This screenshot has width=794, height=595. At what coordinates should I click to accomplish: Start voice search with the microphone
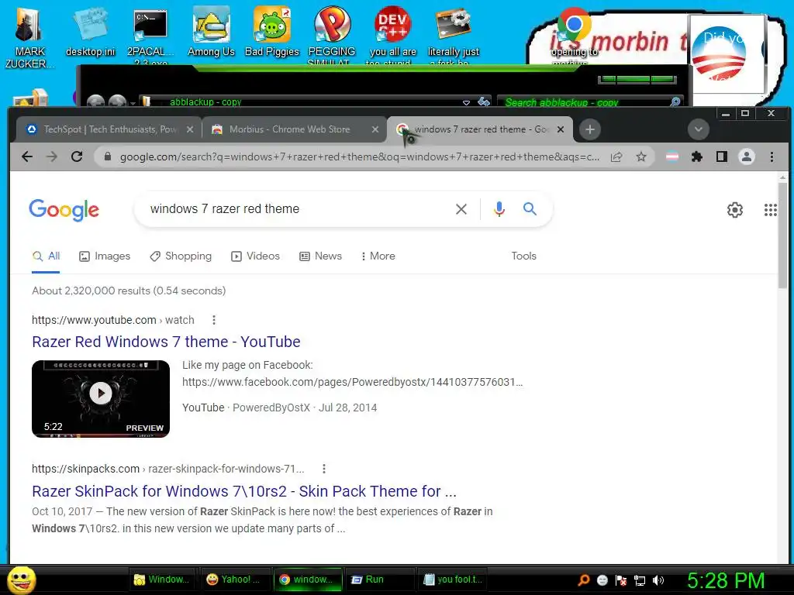[499, 209]
